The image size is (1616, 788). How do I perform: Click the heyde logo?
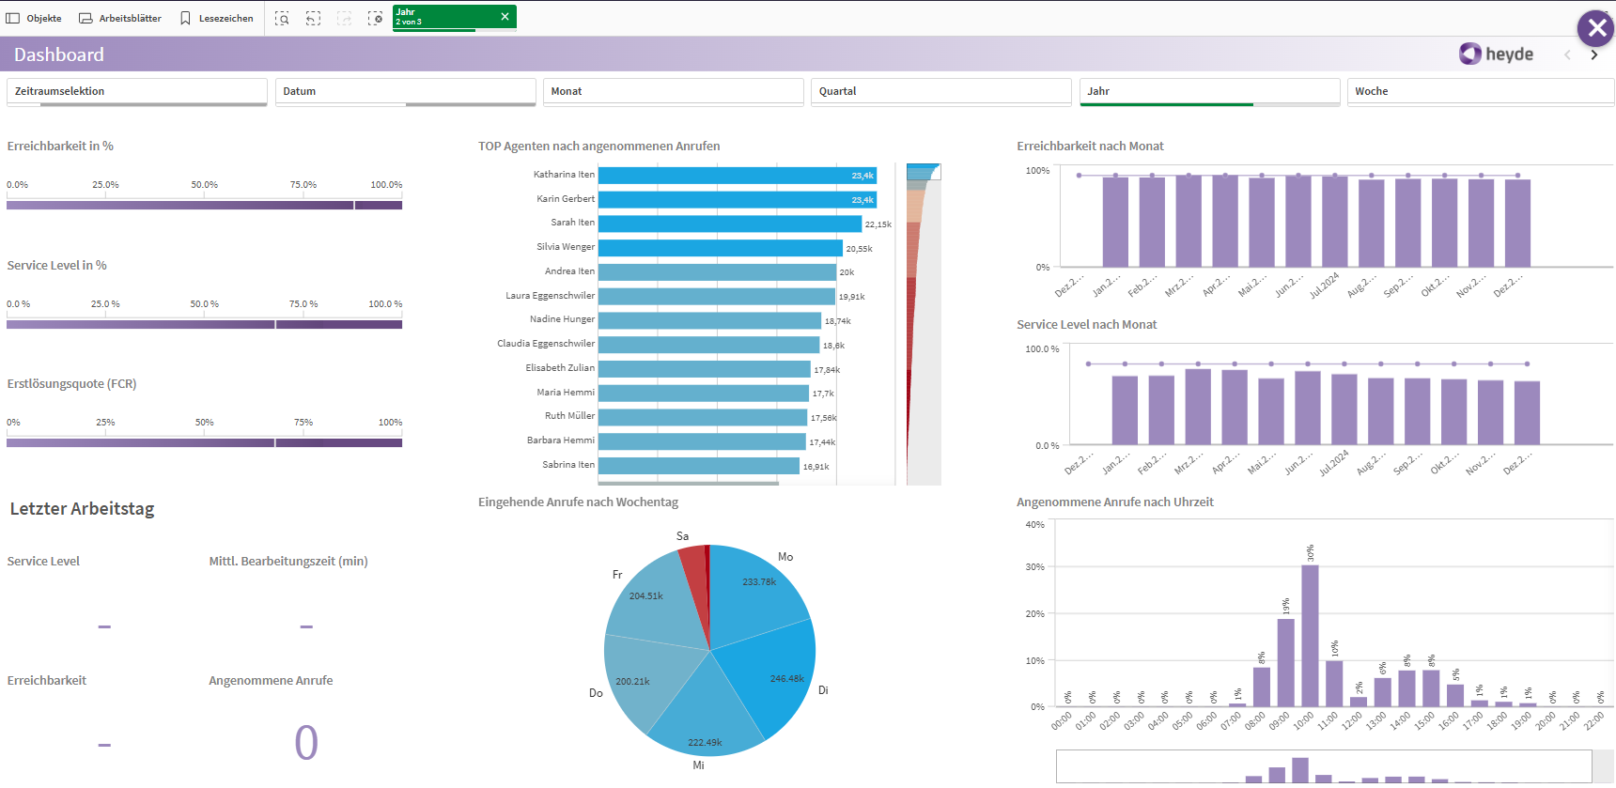1496,54
